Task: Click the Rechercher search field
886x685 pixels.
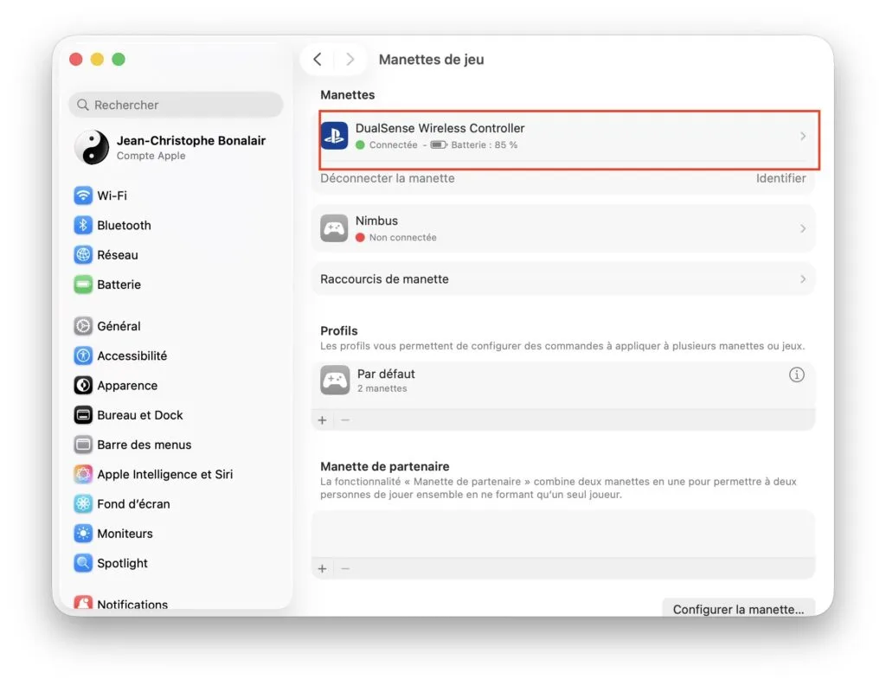Action: [176, 105]
